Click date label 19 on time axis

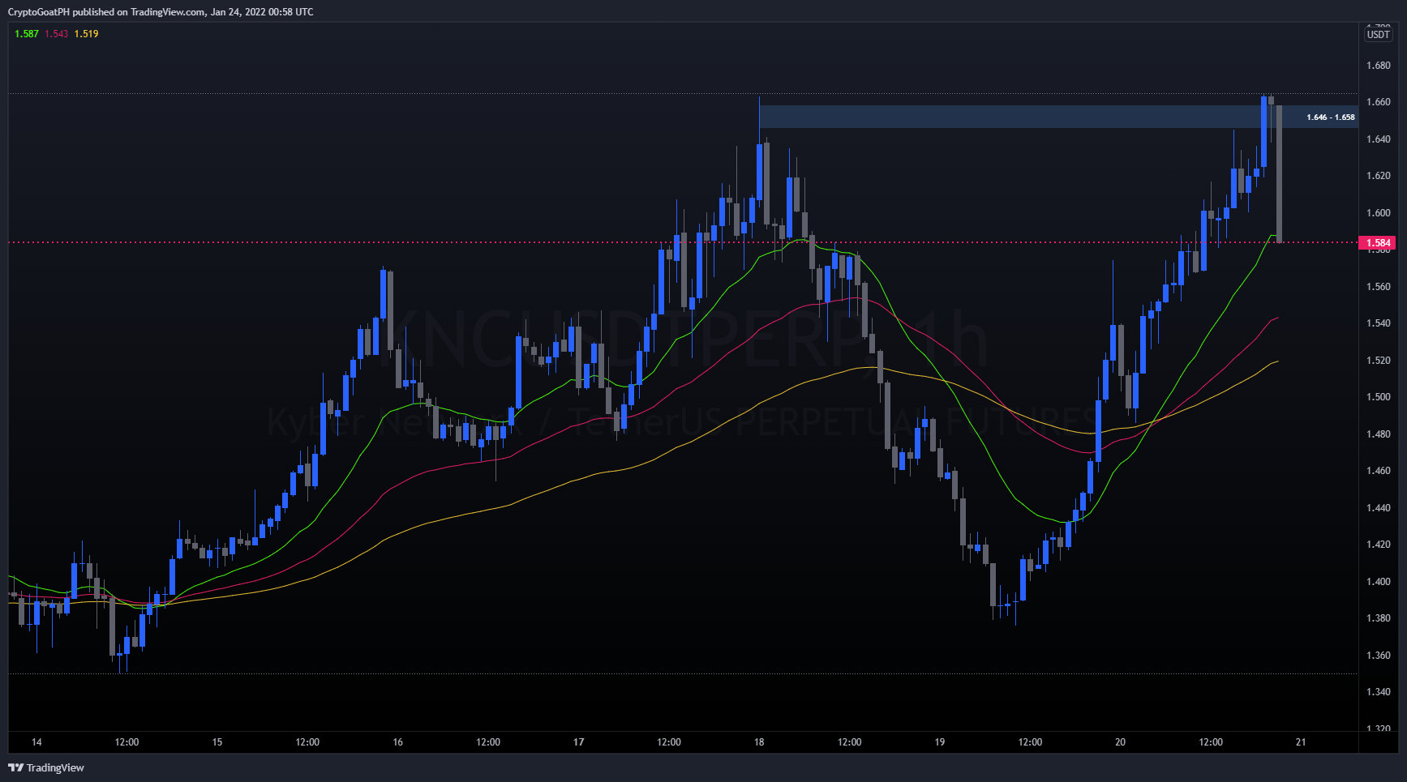940,742
